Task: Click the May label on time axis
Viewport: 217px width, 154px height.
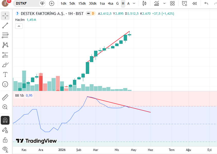Action: pyautogui.click(x=133, y=150)
